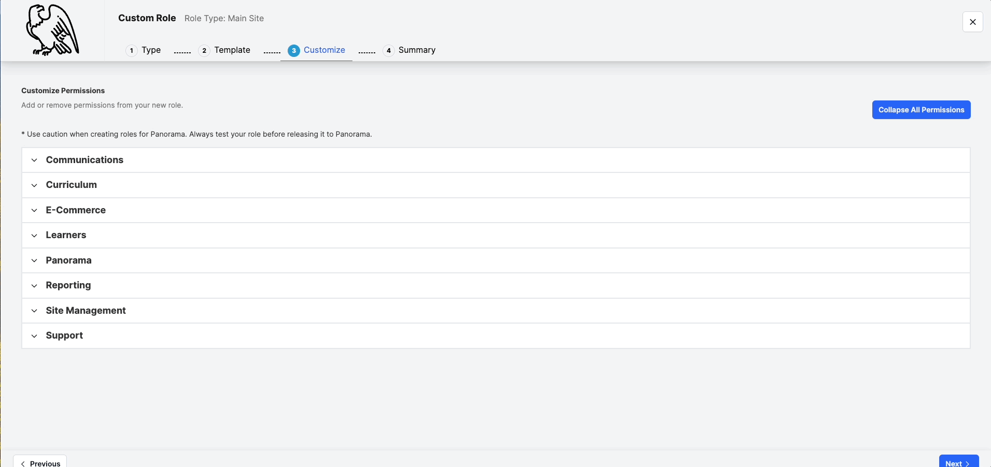Image resolution: width=991 pixels, height=467 pixels.
Task: Click the Collapse All Permissions button
Action: point(921,110)
